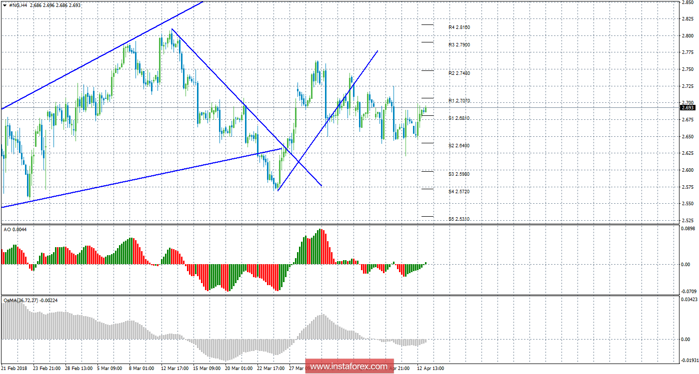Click 2.725 on the price axis
The height and width of the screenshot is (374, 699).
tap(687, 86)
